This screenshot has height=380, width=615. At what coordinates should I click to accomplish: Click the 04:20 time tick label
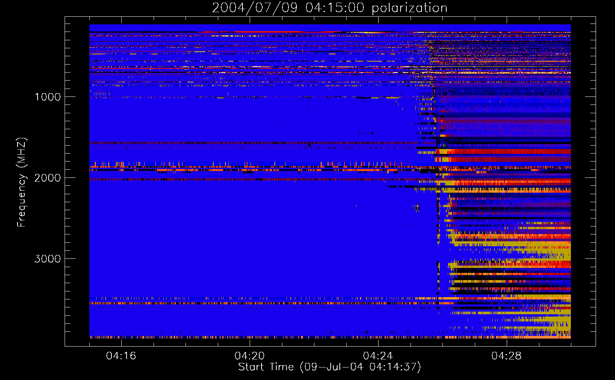coord(250,356)
